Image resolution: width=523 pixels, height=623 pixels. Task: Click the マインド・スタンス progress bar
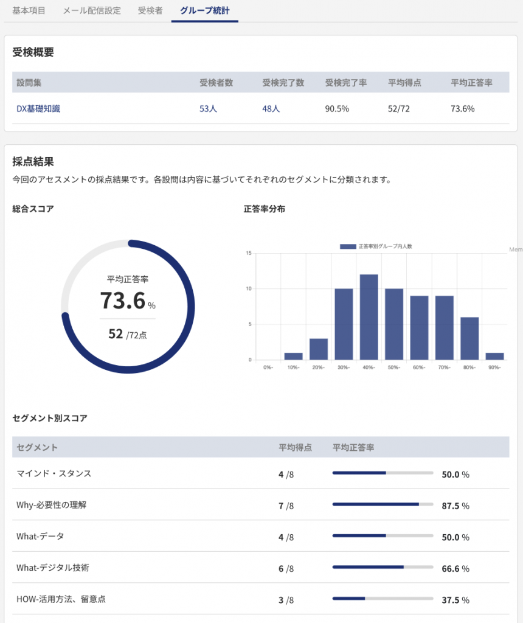[x=383, y=475]
